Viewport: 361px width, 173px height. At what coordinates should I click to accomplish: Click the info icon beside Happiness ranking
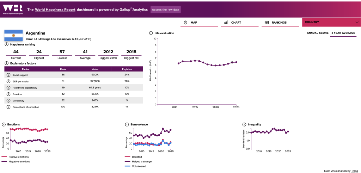(x=6, y=44)
